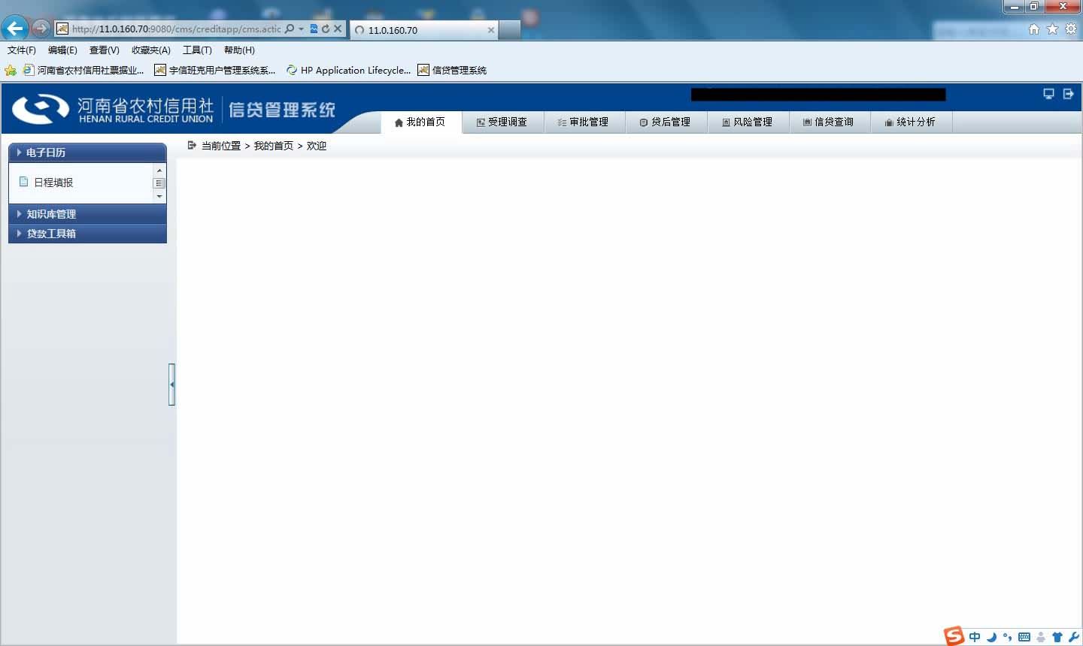This screenshot has width=1083, height=646.
Task: Click the 当前位置 breadcrumb arrow icon
Action: click(192, 145)
